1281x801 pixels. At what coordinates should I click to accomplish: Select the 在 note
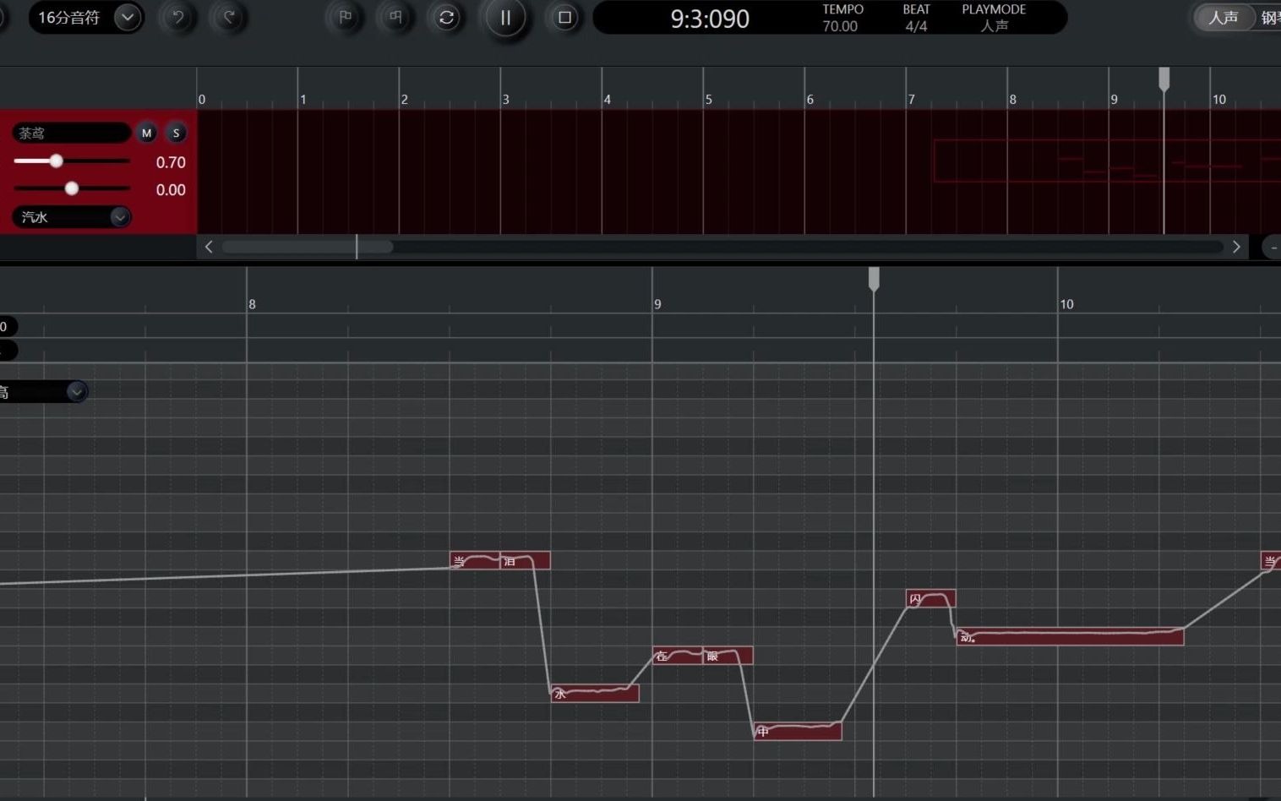(678, 655)
